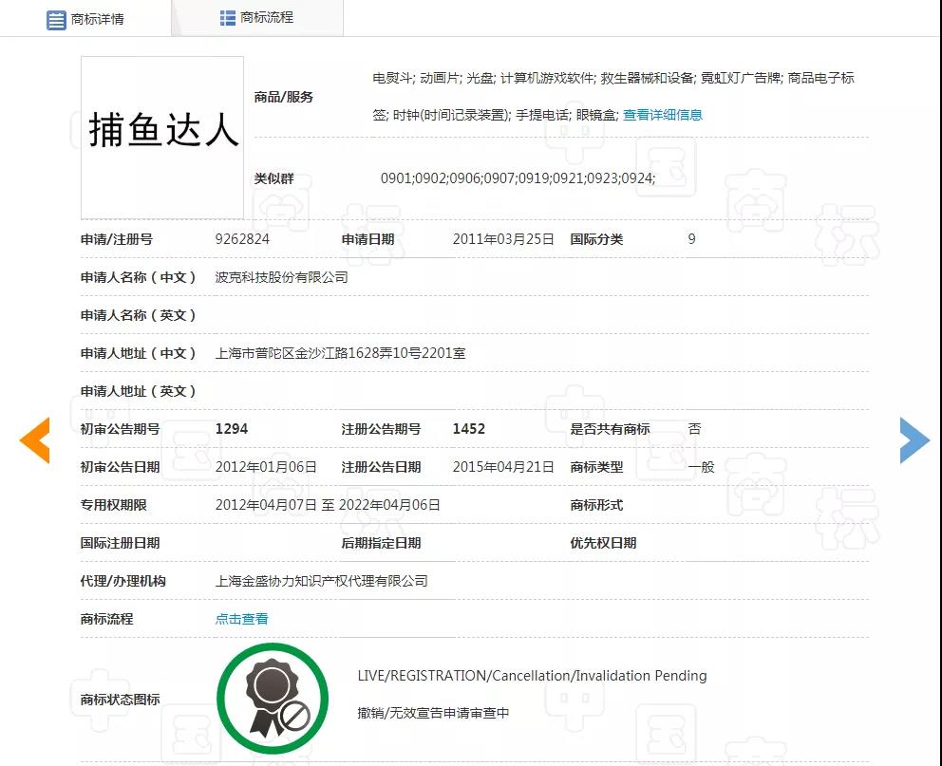Select similar group codes 0901;0902;0906...
This screenshot has width=942, height=766.
pos(431,177)
